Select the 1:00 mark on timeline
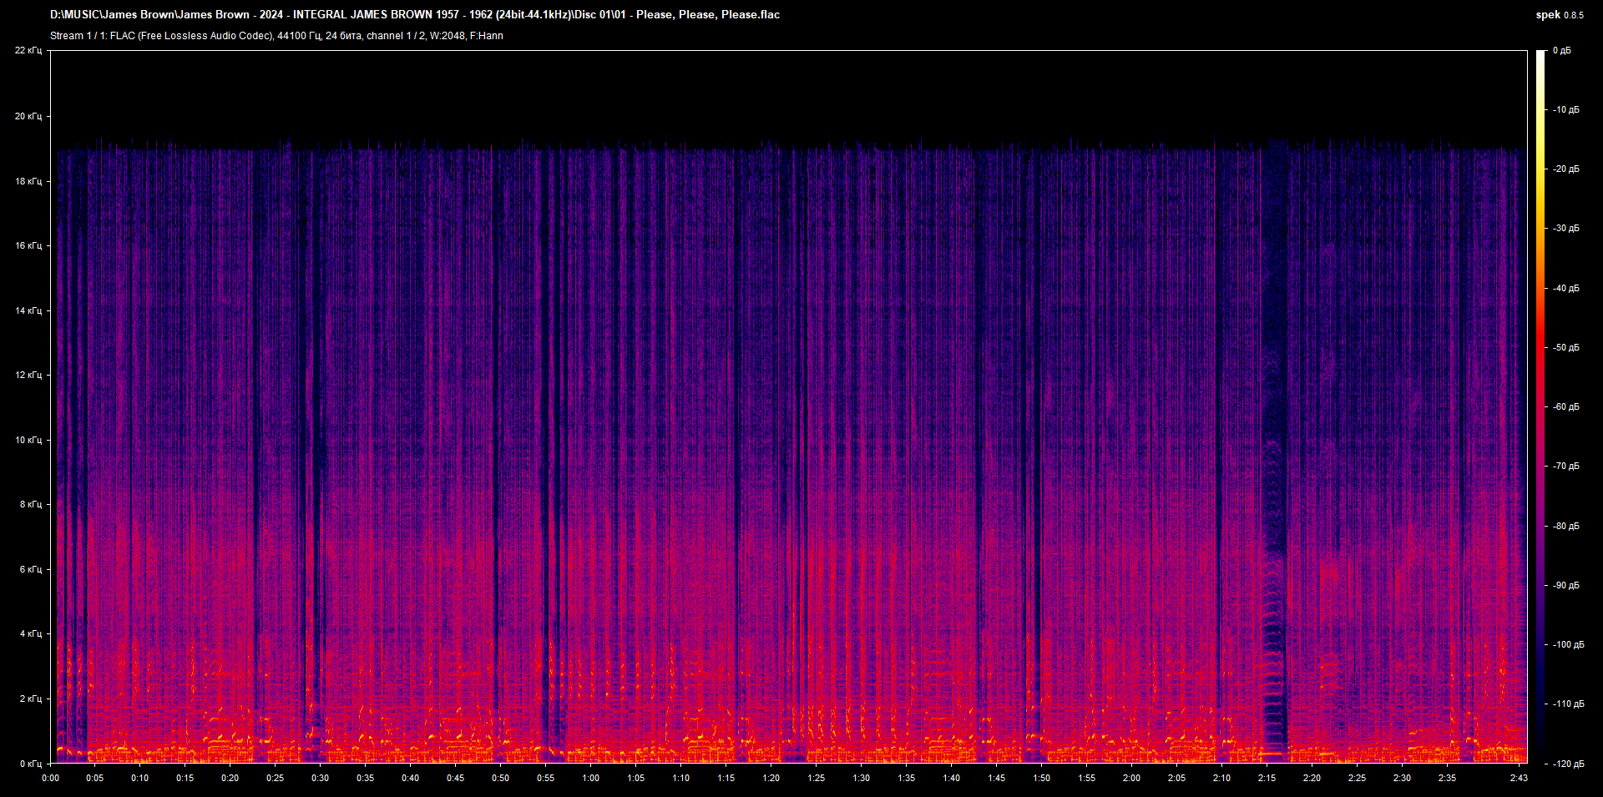This screenshot has height=797, width=1603. pos(590,778)
